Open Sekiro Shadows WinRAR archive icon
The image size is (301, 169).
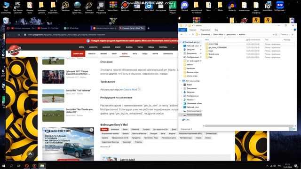(x=113, y=7)
